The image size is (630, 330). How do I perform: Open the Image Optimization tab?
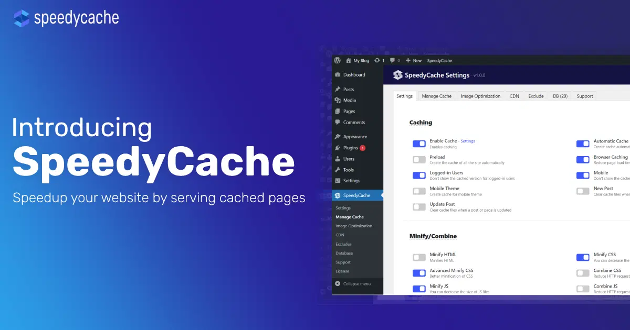[x=480, y=96]
